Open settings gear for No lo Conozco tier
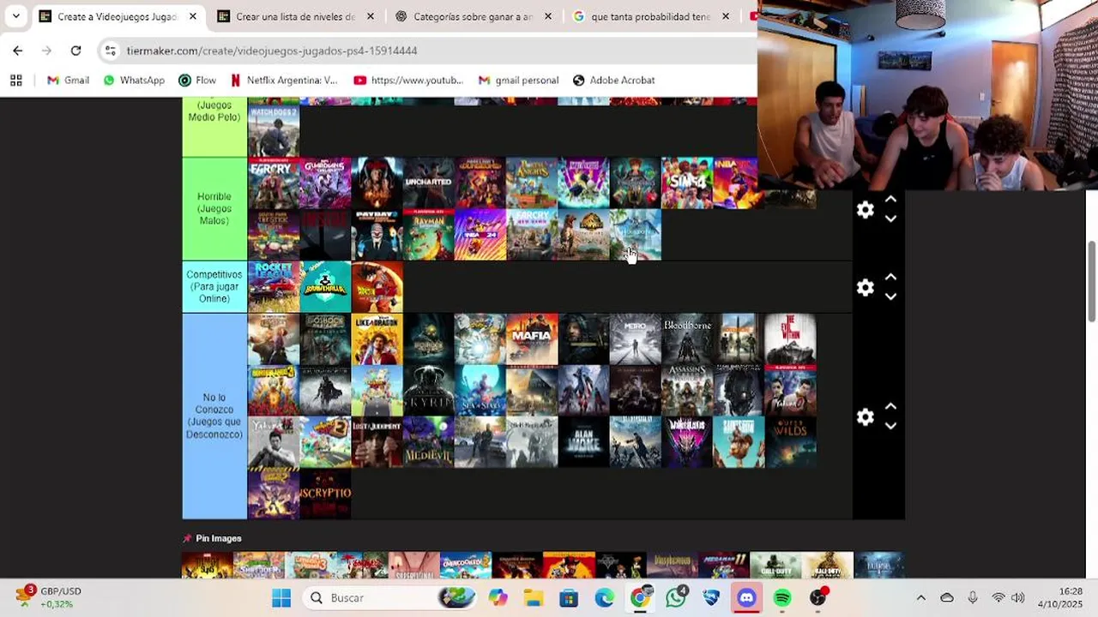The height and width of the screenshot is (617, 1098). pyautogui.click(x=865, y=417)
